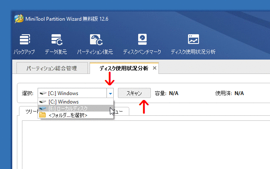270x169 pixels.
Task: Click the yellow folder icon in the dropdown list
Action: point(43,115)
